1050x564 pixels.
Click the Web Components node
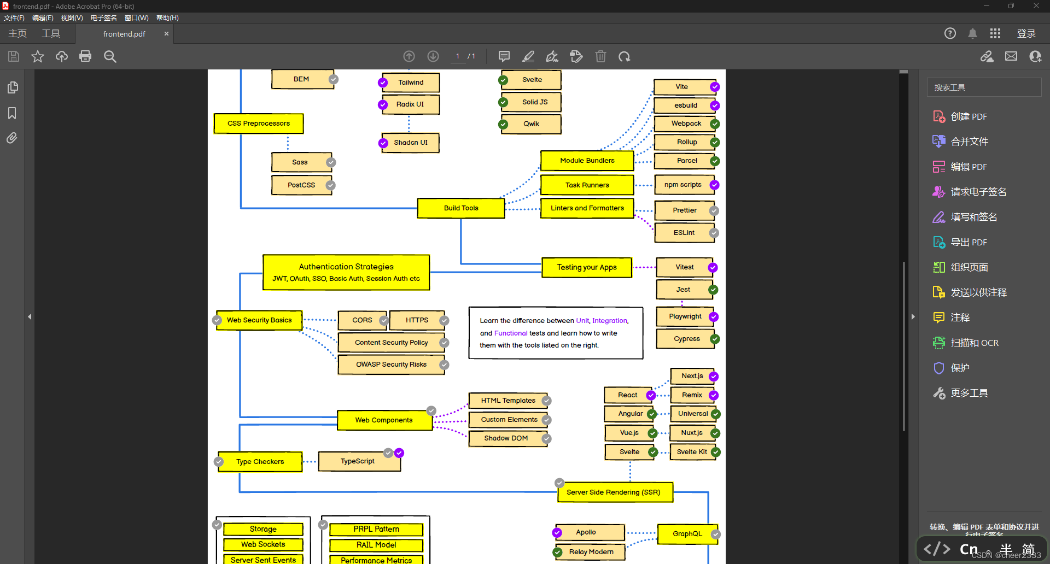[384, 420]
